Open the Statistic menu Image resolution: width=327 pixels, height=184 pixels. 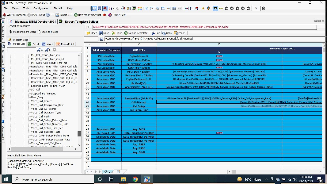point(58,8)
